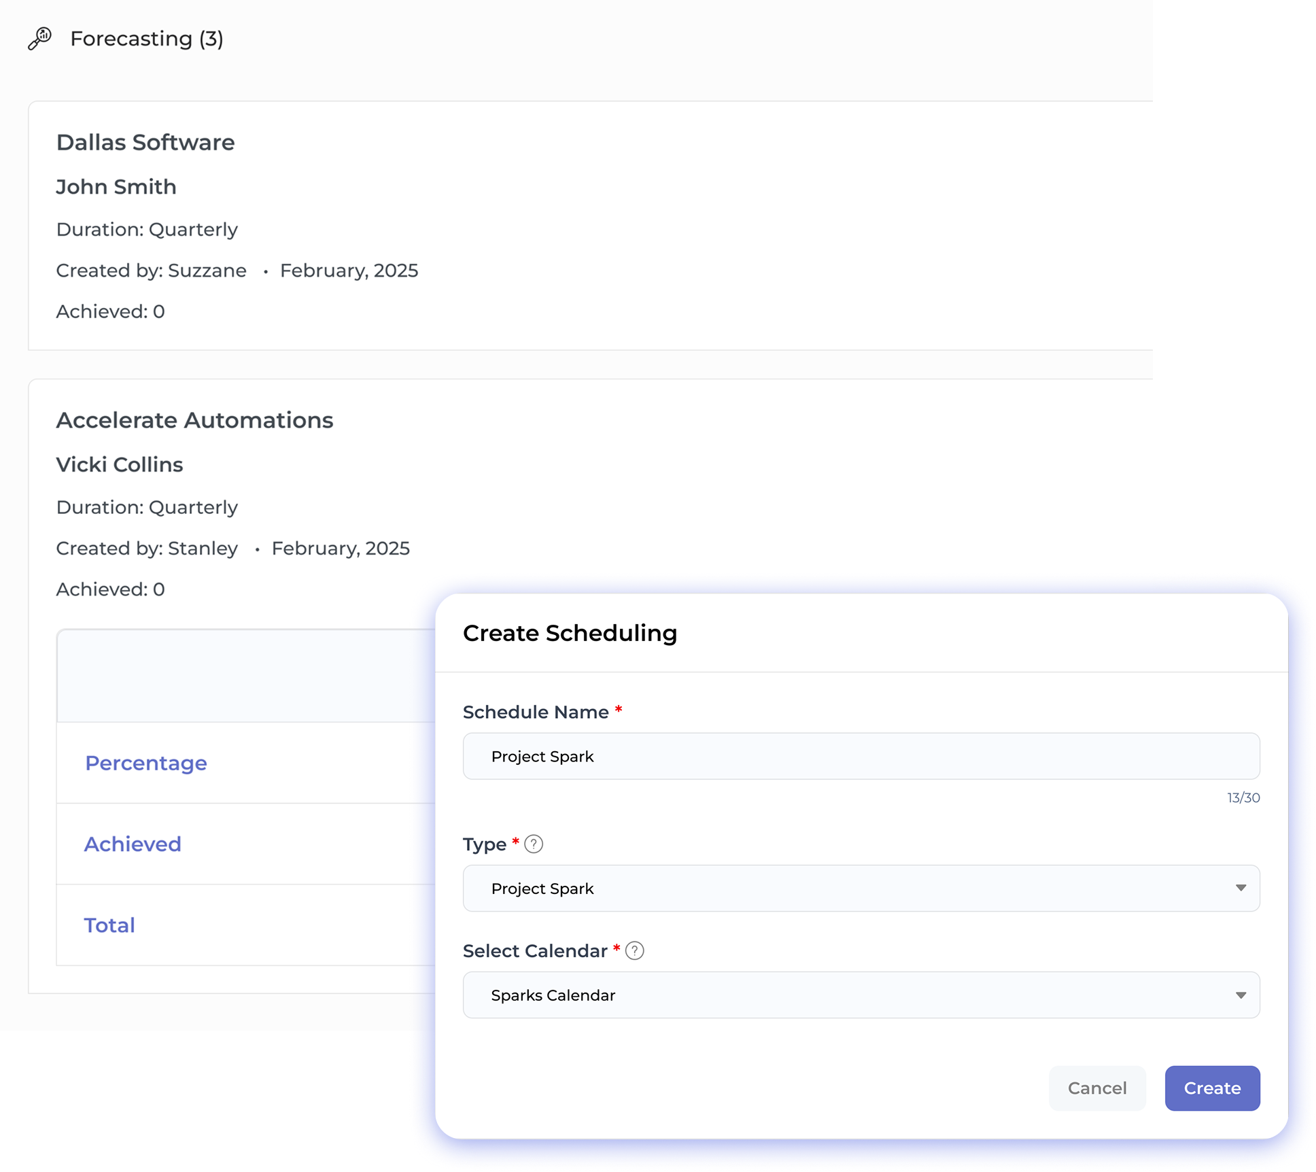Click the John Smith name

coord(116,187)
